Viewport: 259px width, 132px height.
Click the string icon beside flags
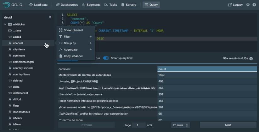[x=10, y=106]
